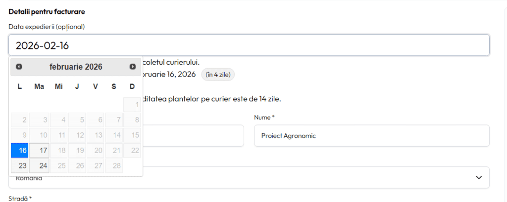Click the 'în 4 zile' badge
Viewport: 507px width, 202px height.
[217, 75]
